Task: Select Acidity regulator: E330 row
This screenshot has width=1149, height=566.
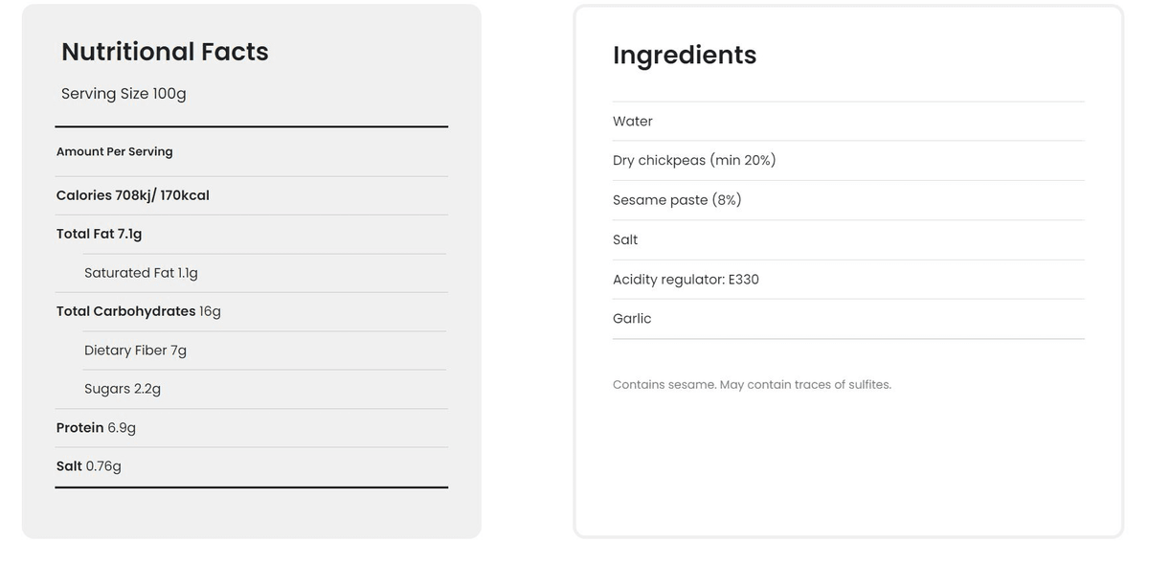Action: pyautogui.click(x=848, y=280)
